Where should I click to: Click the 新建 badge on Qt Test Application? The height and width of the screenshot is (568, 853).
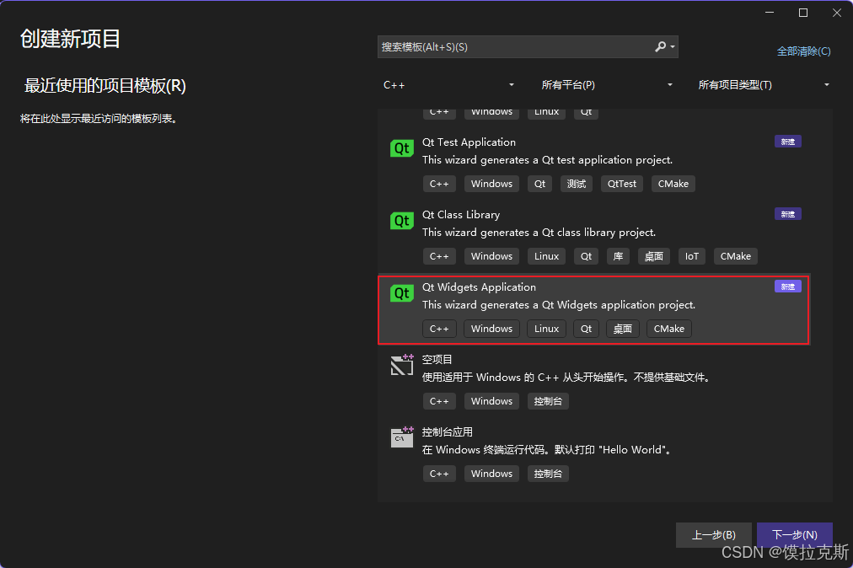pos(788,142)
